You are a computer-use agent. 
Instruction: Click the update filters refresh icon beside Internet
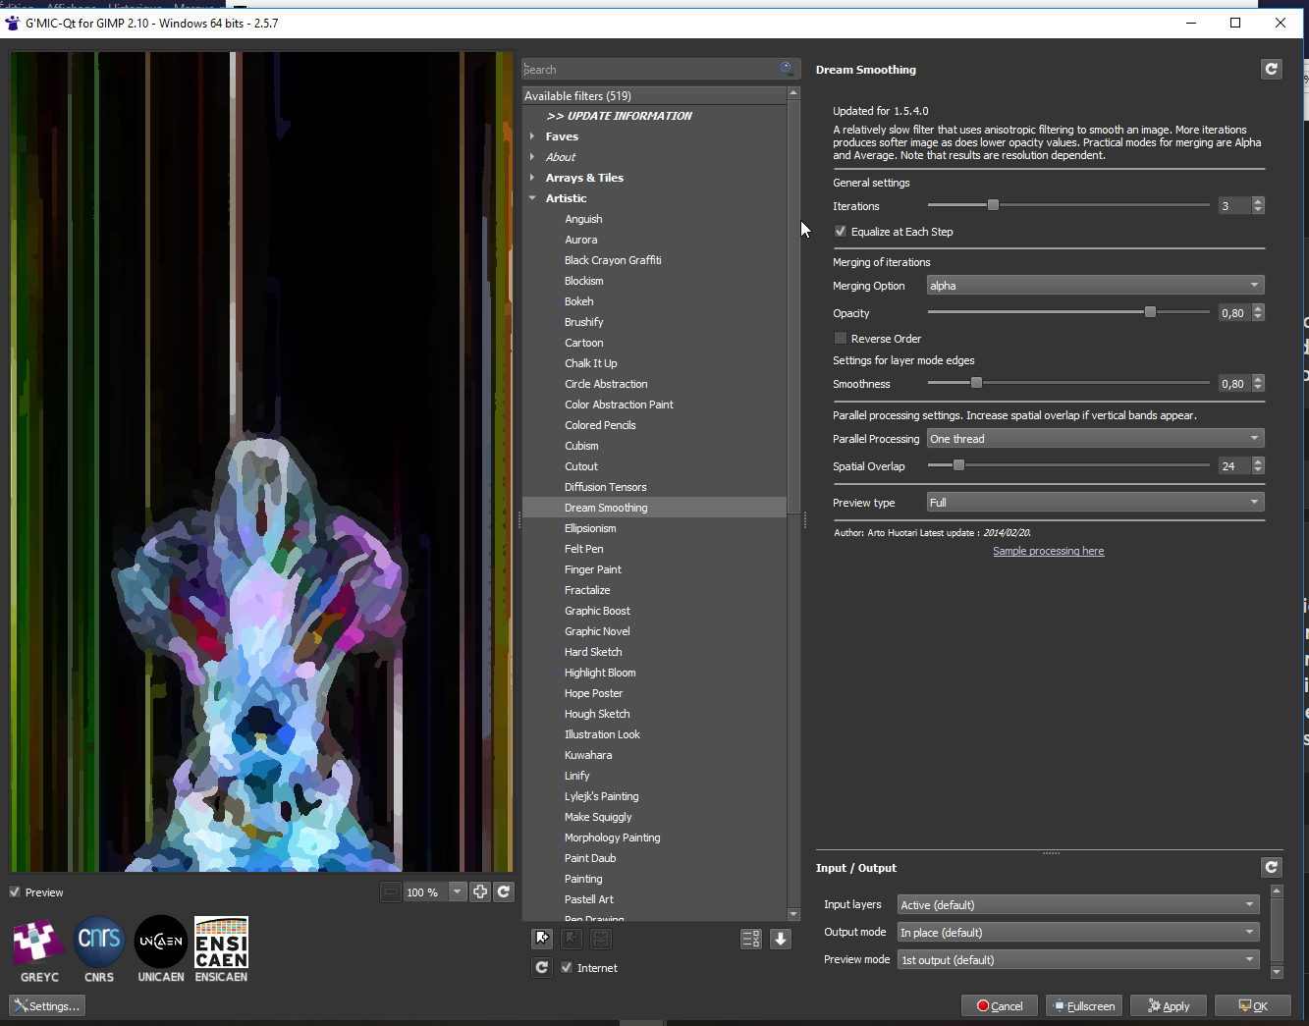click(542, 968)
